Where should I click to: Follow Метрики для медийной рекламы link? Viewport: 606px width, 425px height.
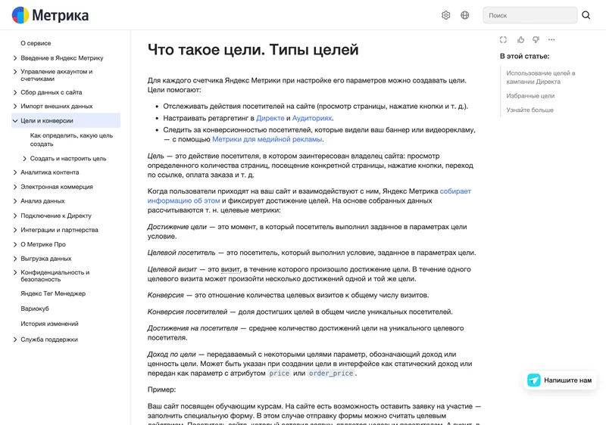[x=267, y=139]
